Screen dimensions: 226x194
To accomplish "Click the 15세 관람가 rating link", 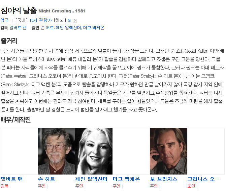I will pos(41,20).
